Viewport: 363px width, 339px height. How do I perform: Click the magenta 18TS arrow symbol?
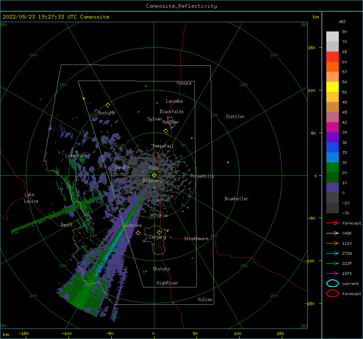pos(332,274)
